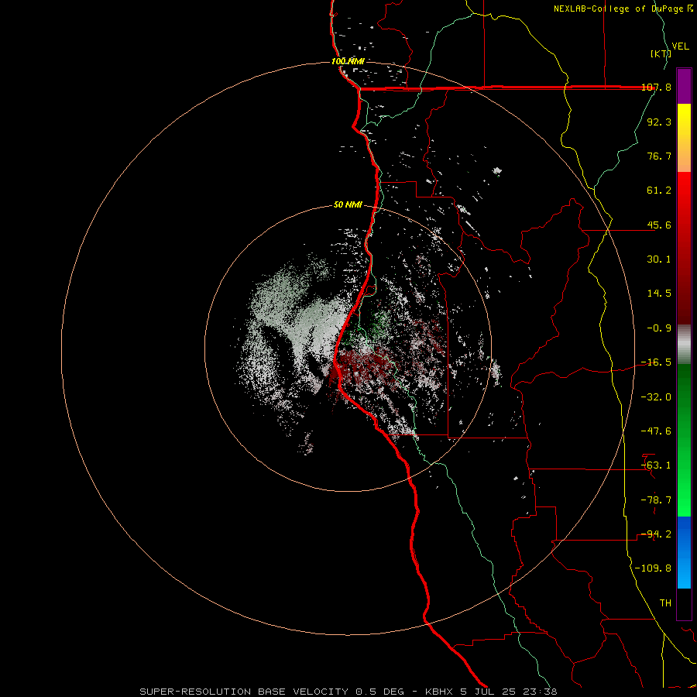
Task: Click the 61.2 velocity scale value
Action: tap(659, 191)
